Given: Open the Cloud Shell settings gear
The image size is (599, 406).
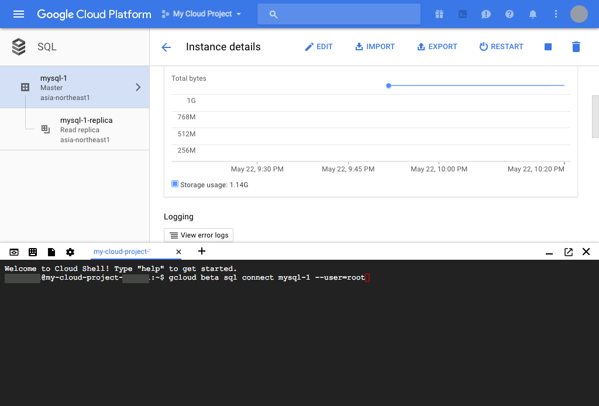Looking at the screenshot, I should coord(70,252).
